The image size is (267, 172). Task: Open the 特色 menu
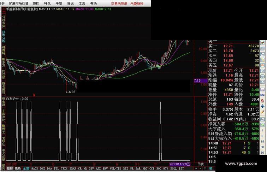coord(47,4)
